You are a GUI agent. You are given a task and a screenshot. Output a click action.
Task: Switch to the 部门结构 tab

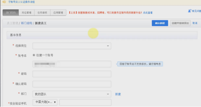[11, 13]
